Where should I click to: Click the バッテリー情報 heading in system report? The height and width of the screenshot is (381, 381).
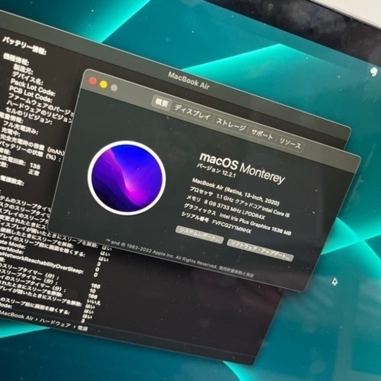[x=25, y=46]
